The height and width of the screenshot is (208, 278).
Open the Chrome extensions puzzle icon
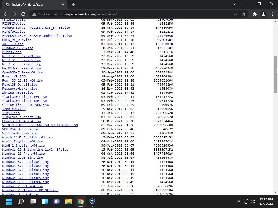coord(255,14)
